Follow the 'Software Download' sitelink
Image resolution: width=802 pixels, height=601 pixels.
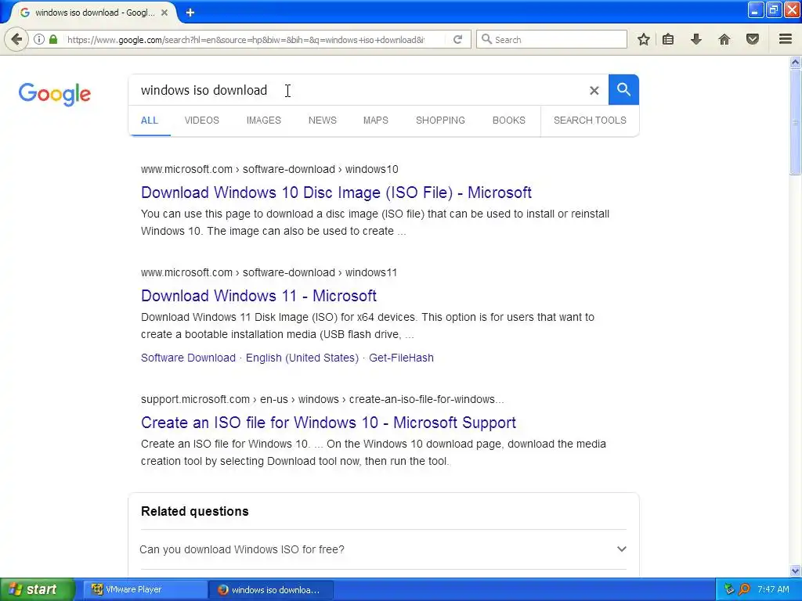[x=188, y=358]
